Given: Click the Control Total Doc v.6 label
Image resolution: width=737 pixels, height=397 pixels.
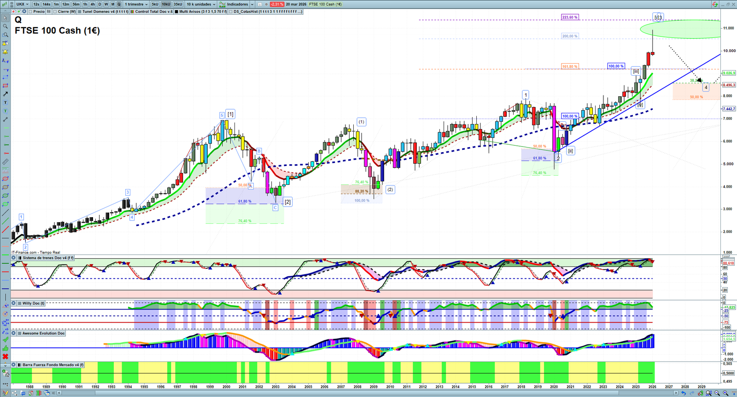Looking at the screenshot, I should pyautogui.click(x=154, y=12).
